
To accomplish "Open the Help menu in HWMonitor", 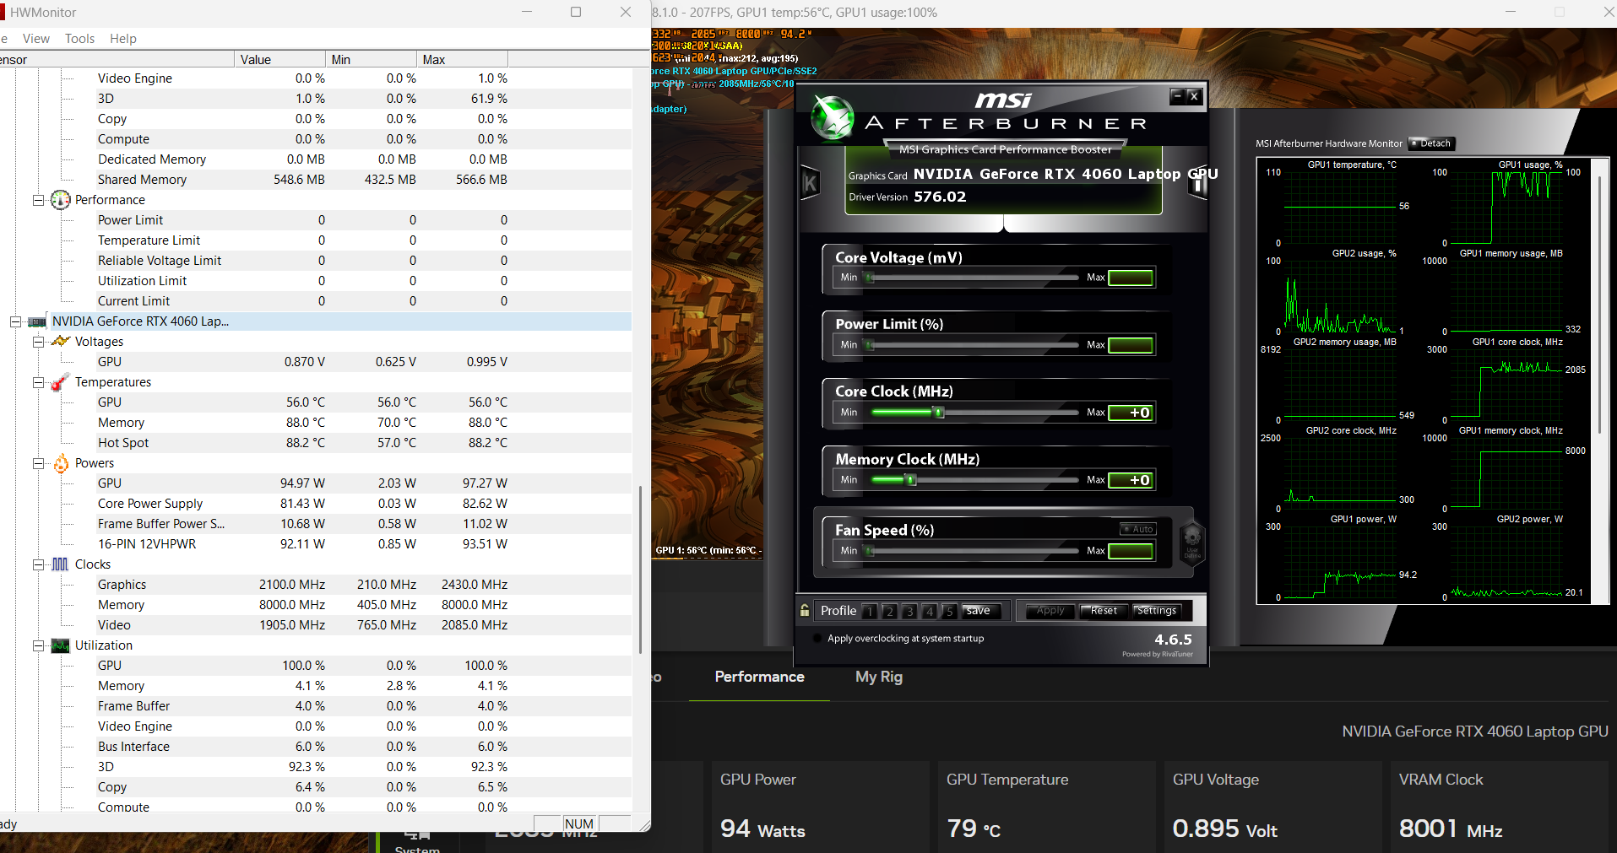I will point(123,39).
